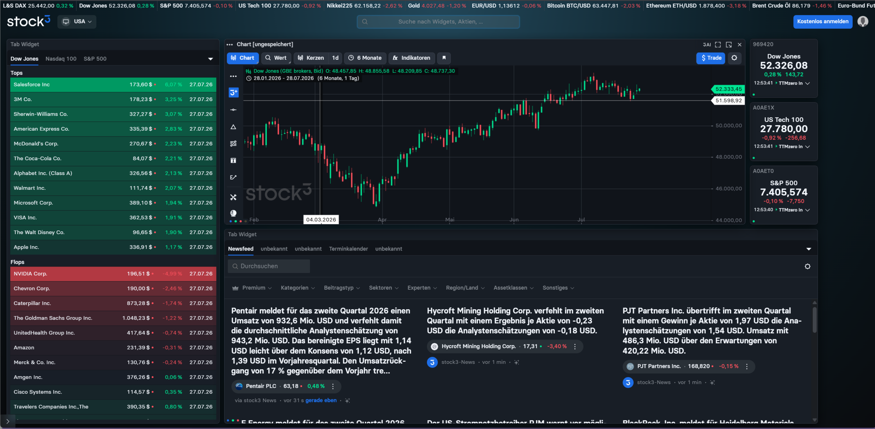Change the 1d interval setting
The height and width of the screenshot is (429, 875).
coord(335,58)
